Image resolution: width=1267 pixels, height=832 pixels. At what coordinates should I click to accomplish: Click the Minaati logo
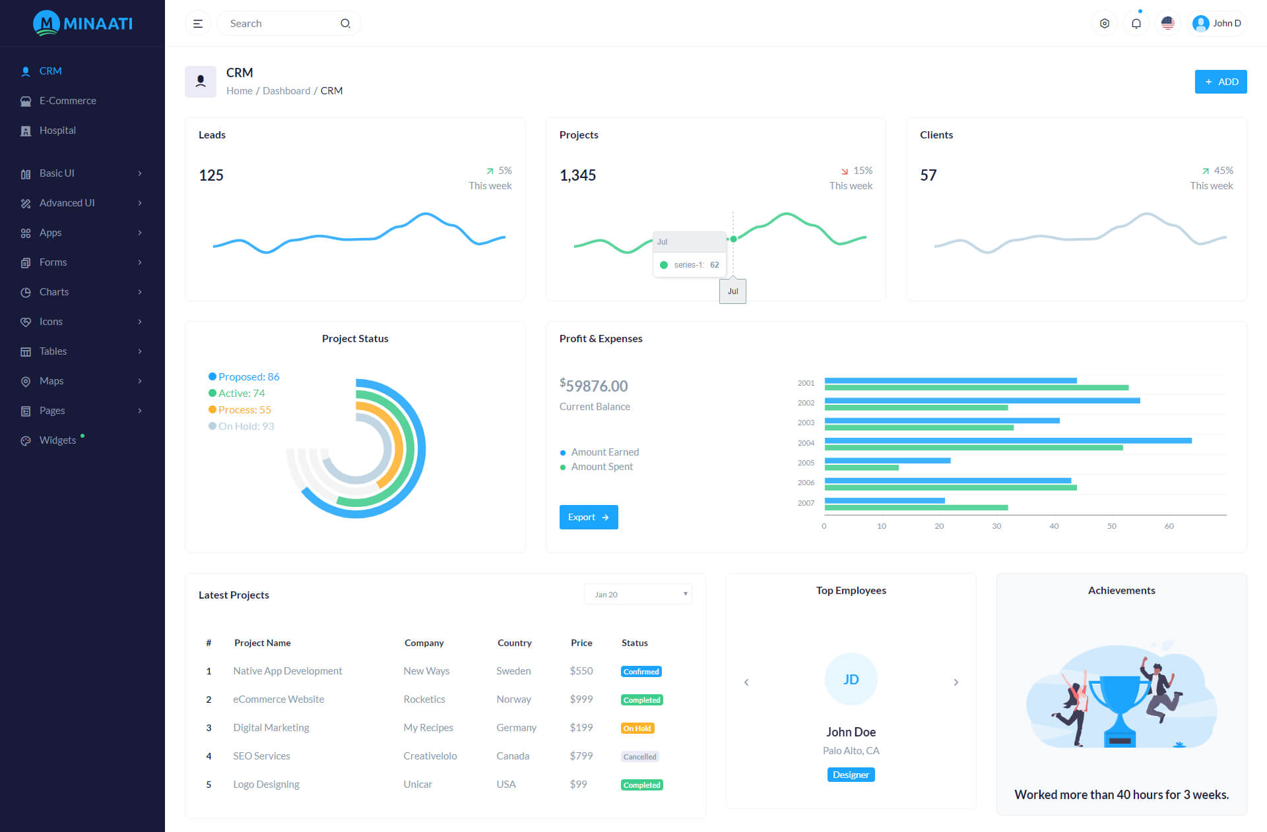[x=82, y=23]
